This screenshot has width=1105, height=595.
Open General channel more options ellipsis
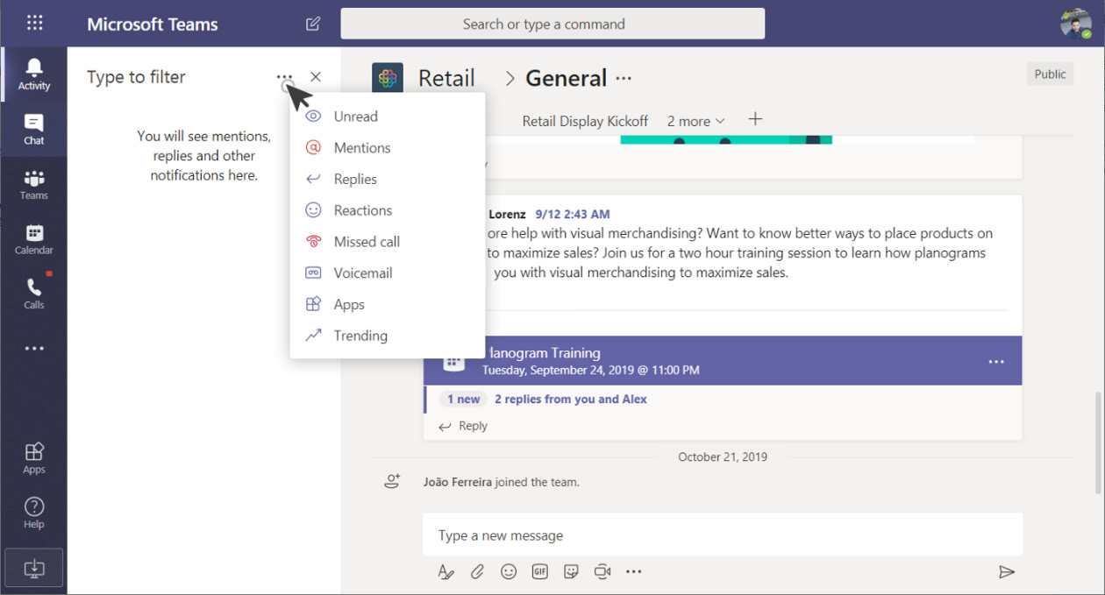(x=624, y=78)
